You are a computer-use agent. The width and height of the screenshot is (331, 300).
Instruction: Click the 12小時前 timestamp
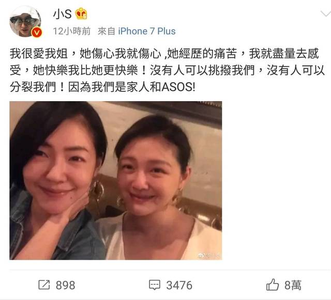point(72,31)
